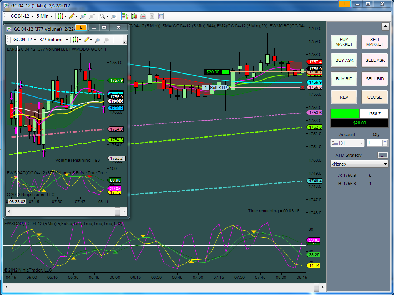Select the pencil drawing tools icon in main toolbar
Viewport: 394px width, 295px height.
coord(71,16)
